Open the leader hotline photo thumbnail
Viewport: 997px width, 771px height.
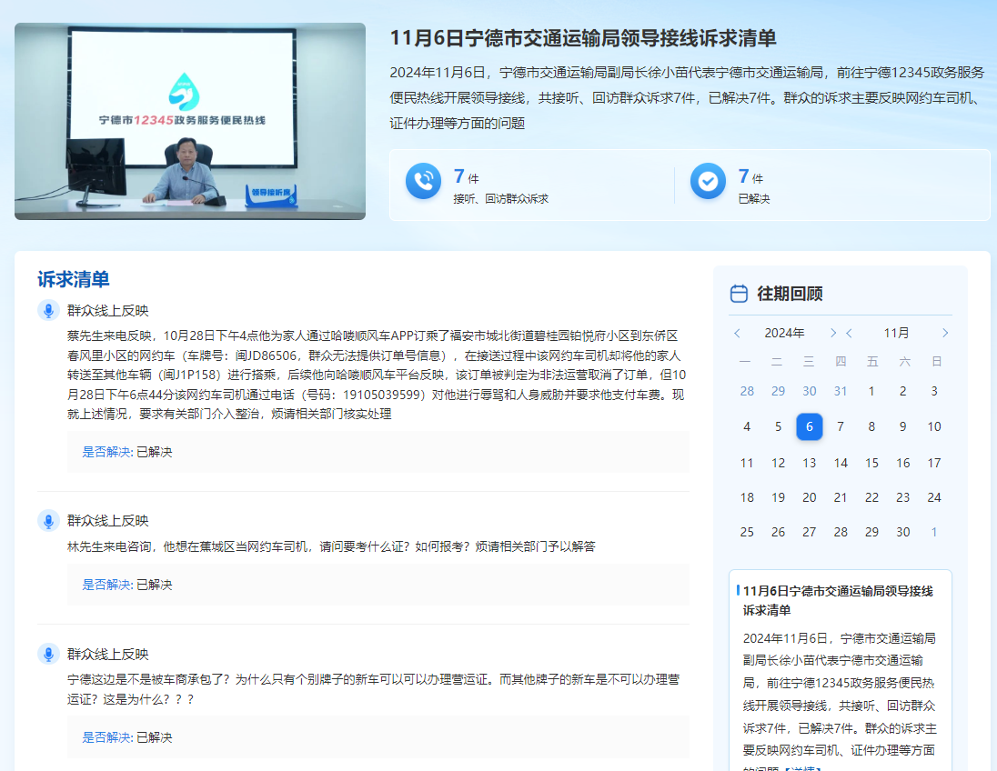(190, 122)
